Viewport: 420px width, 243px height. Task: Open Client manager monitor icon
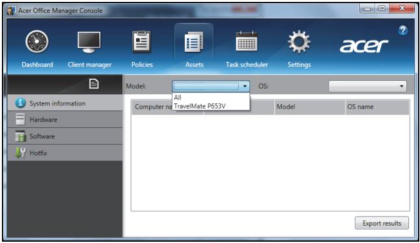coord(89,42)
